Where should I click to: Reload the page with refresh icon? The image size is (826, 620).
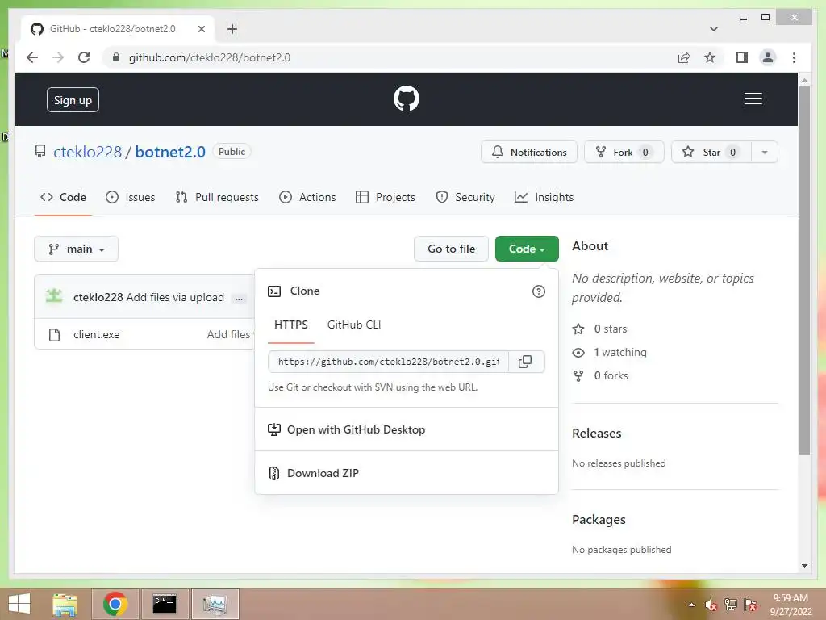(x=84, y=57)
